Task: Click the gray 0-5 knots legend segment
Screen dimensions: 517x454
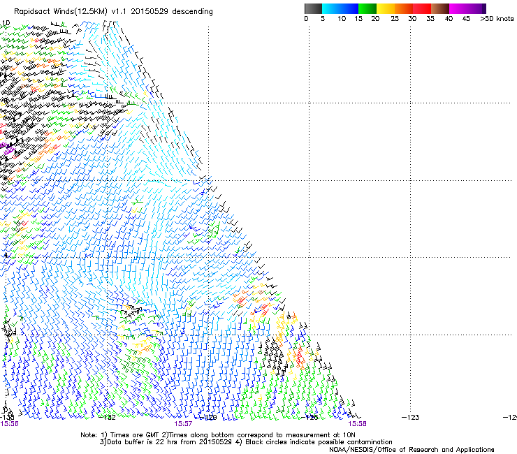Action: coord(313,8)
